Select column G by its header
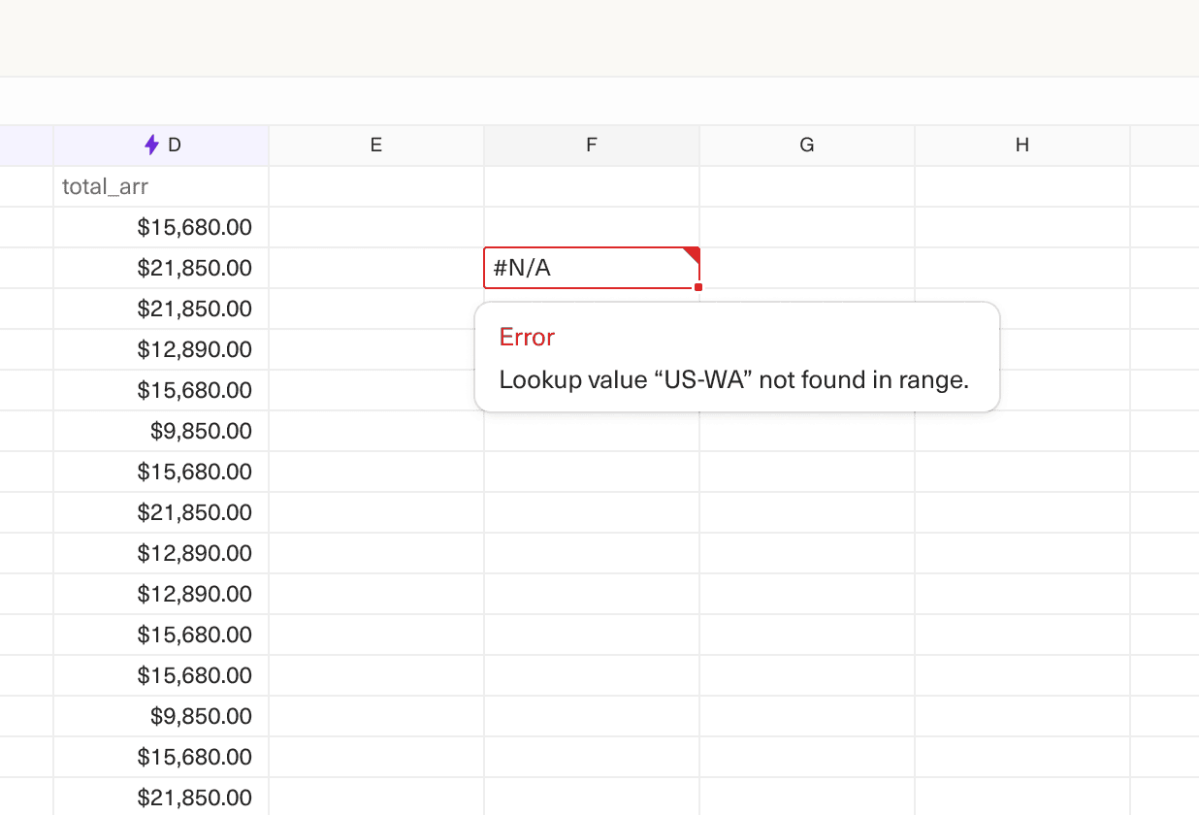 pyautogui.click(x=806, y=144)
